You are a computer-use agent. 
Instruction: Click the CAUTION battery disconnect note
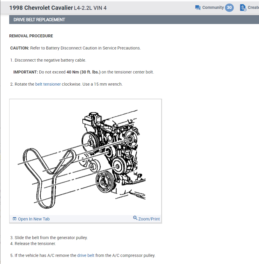tap(76, 48)
